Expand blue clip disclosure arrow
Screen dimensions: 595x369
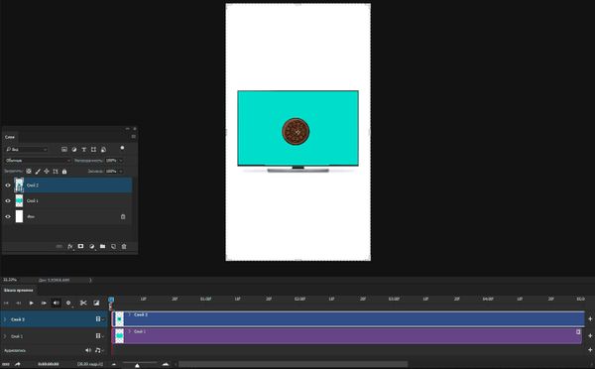tap(129, 314)
